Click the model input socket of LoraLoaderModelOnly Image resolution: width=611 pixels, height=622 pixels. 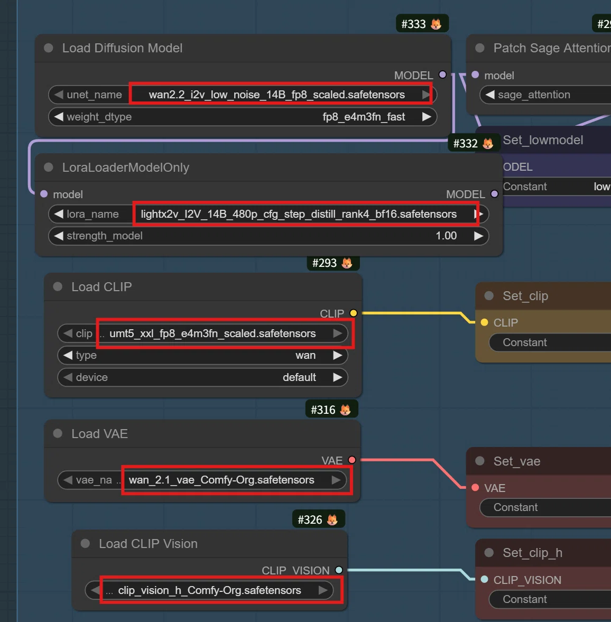coord(44,194)
